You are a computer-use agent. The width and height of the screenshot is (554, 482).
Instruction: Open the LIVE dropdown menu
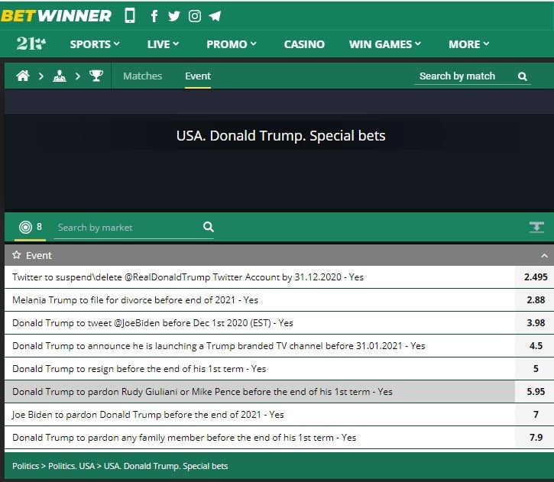[163, 44]
